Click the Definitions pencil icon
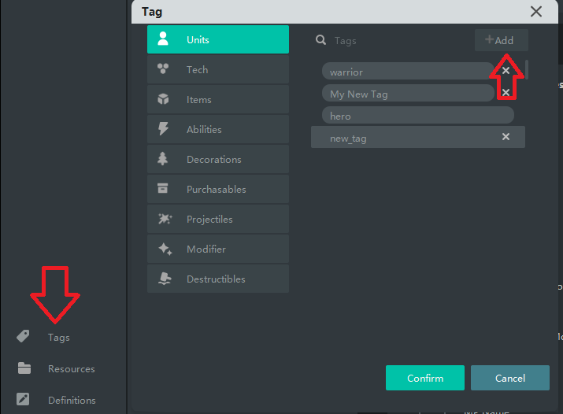 point(23,399)
